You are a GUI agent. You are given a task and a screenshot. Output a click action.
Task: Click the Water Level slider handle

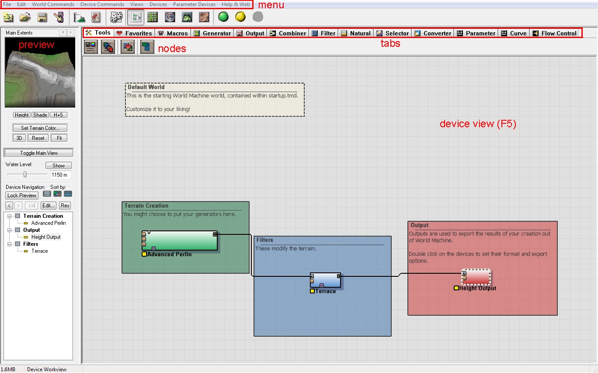pyautogui.click(x=25, y=174)
